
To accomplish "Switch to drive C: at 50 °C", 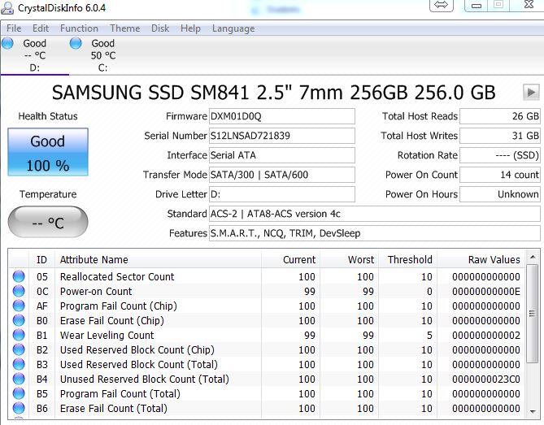I will tap(103, 55).
